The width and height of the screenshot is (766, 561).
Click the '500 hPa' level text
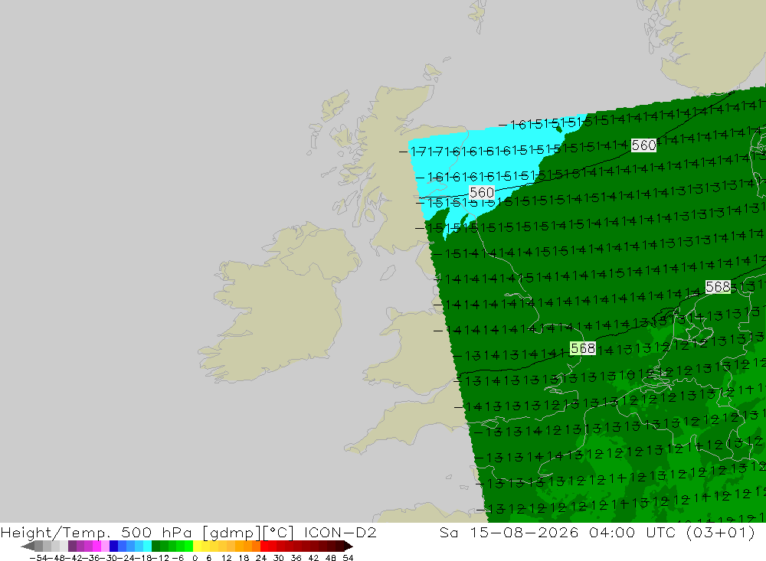click(155, 533)
